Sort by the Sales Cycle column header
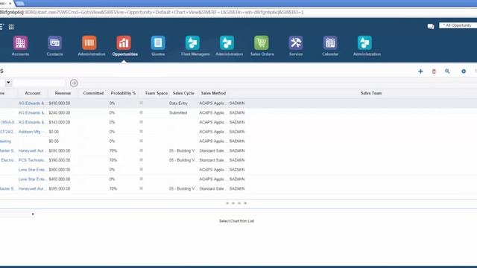Image resolution: width=477 pixels, height=268 pixels. (183, 93)
